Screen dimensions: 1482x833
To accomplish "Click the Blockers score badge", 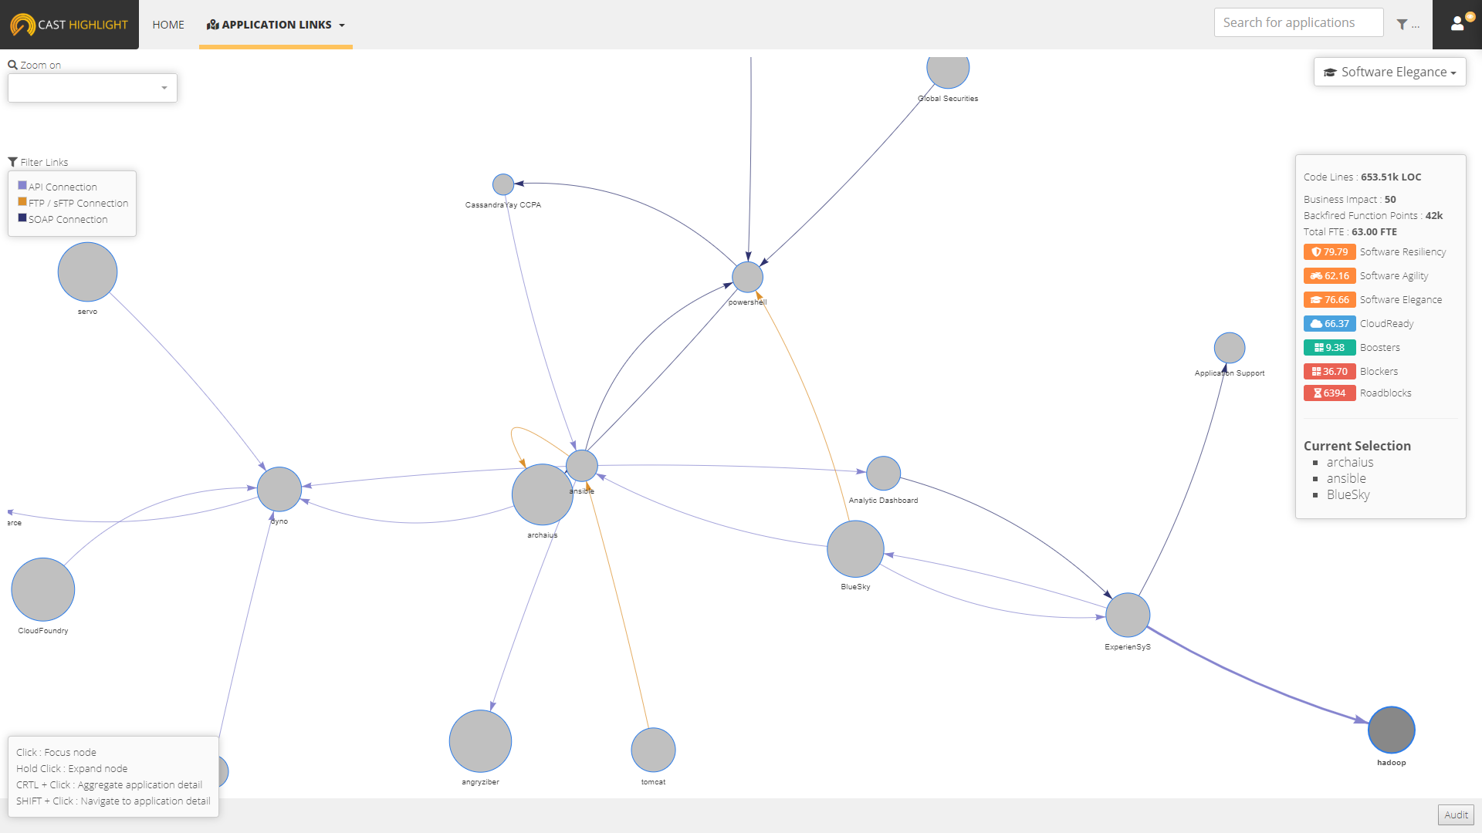I will click(1328, 371).
